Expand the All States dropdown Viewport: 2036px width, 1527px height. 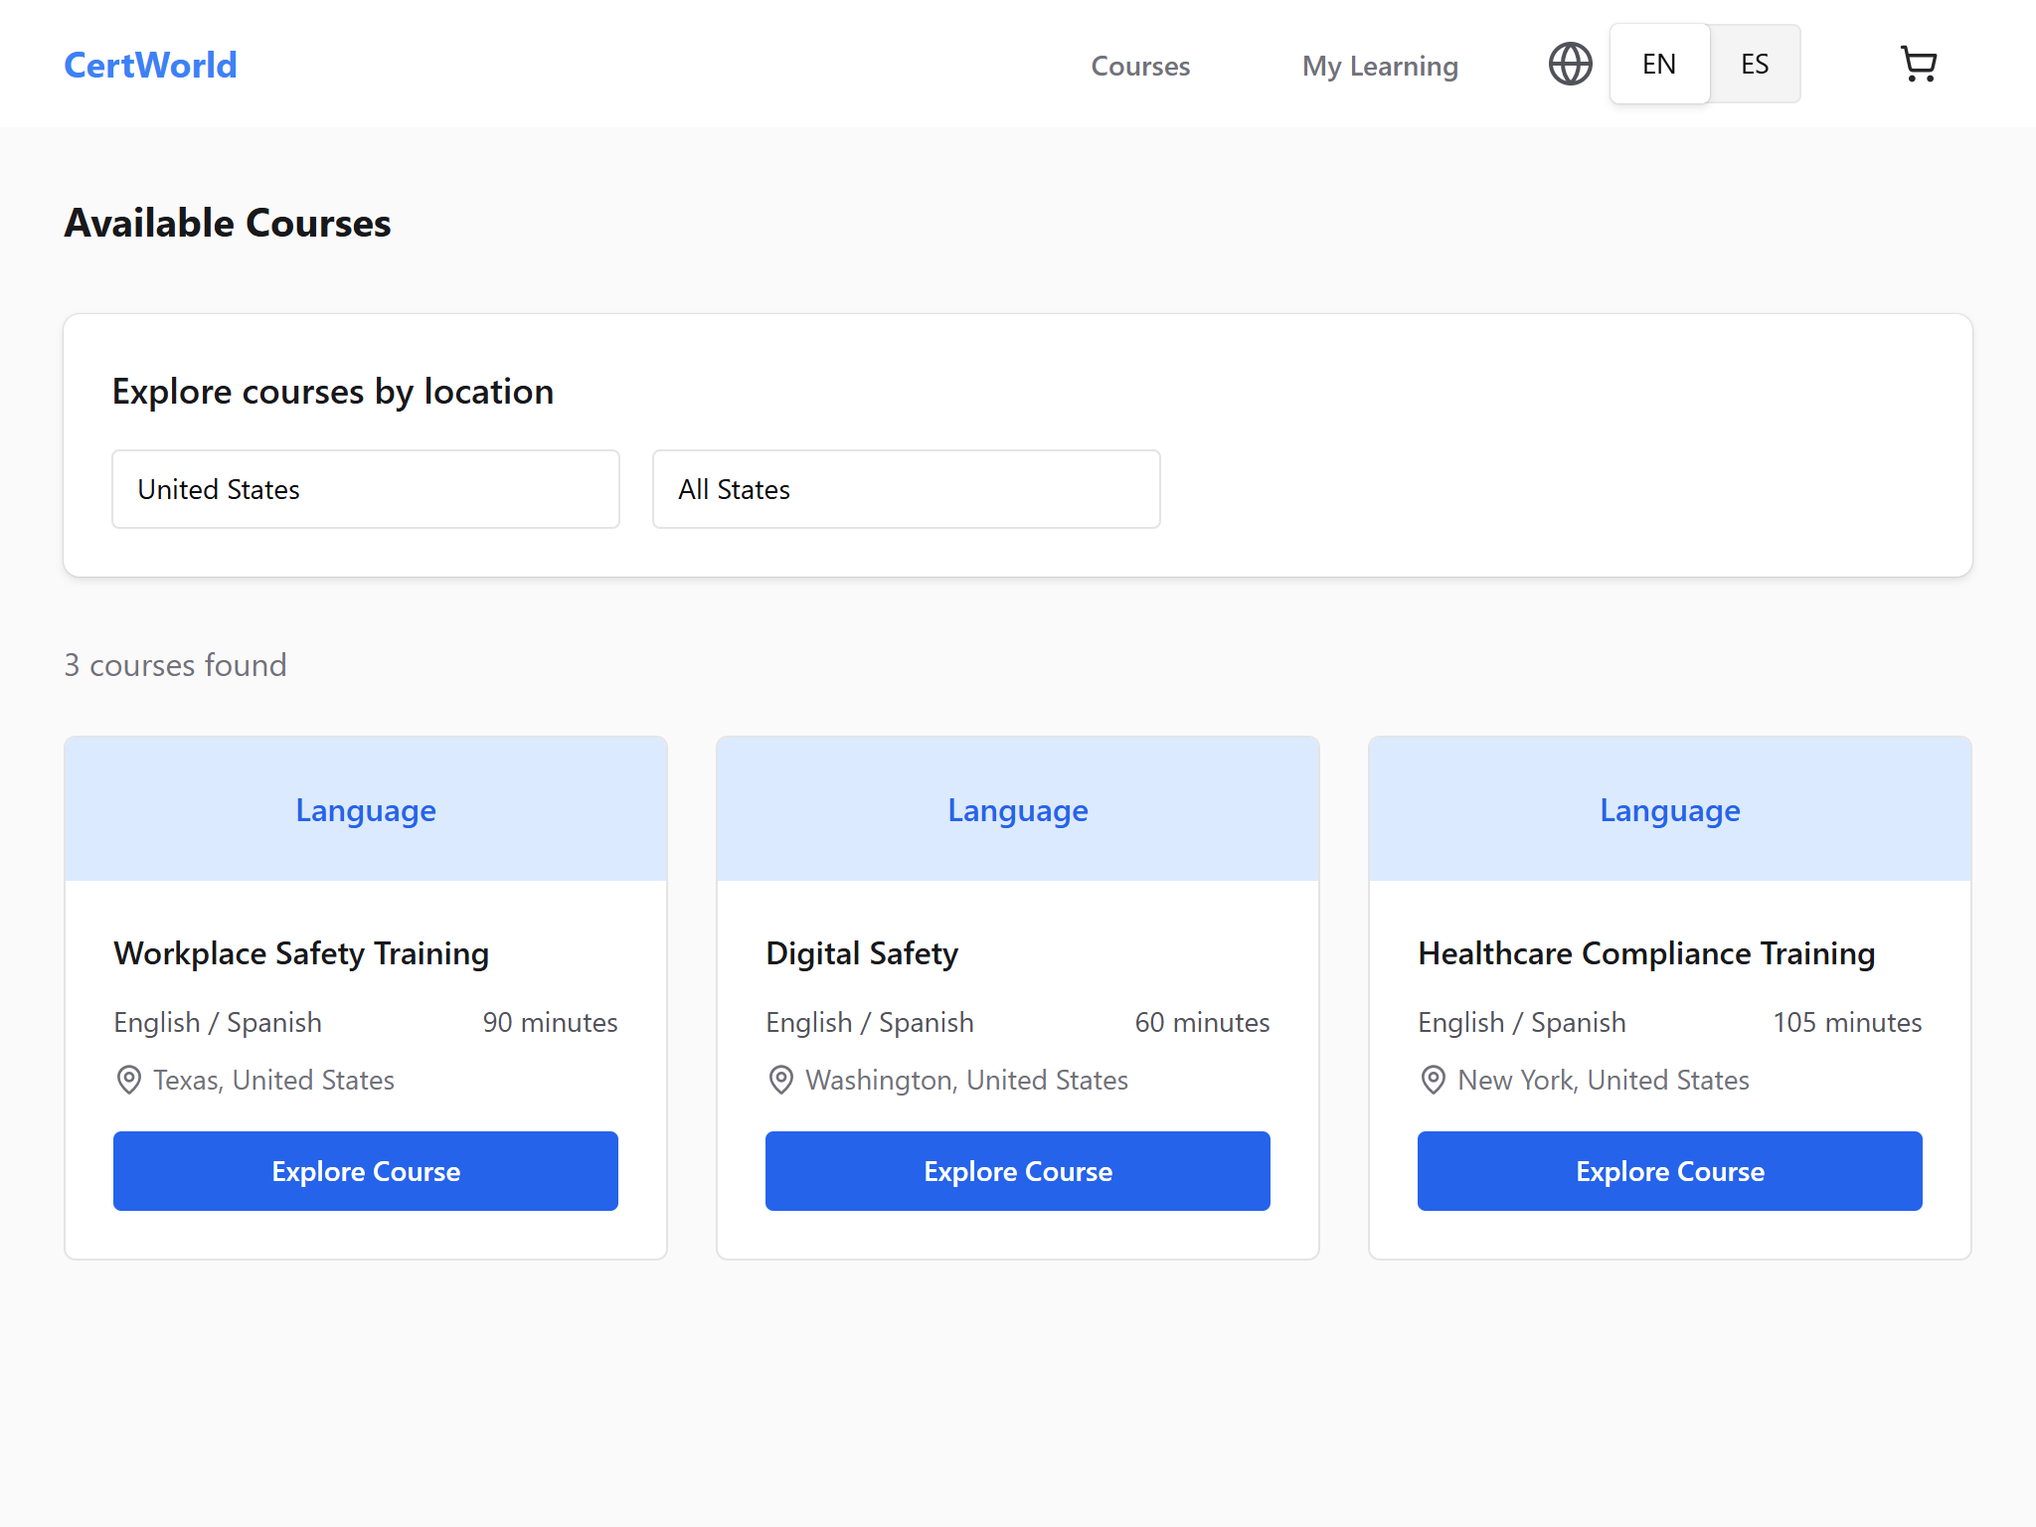pyautogui.click(x=906, y=489)
